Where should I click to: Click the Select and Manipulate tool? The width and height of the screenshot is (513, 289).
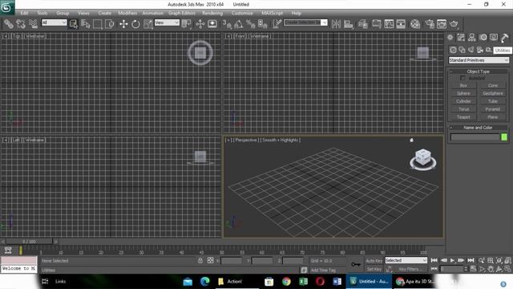(x=200, y=24)
